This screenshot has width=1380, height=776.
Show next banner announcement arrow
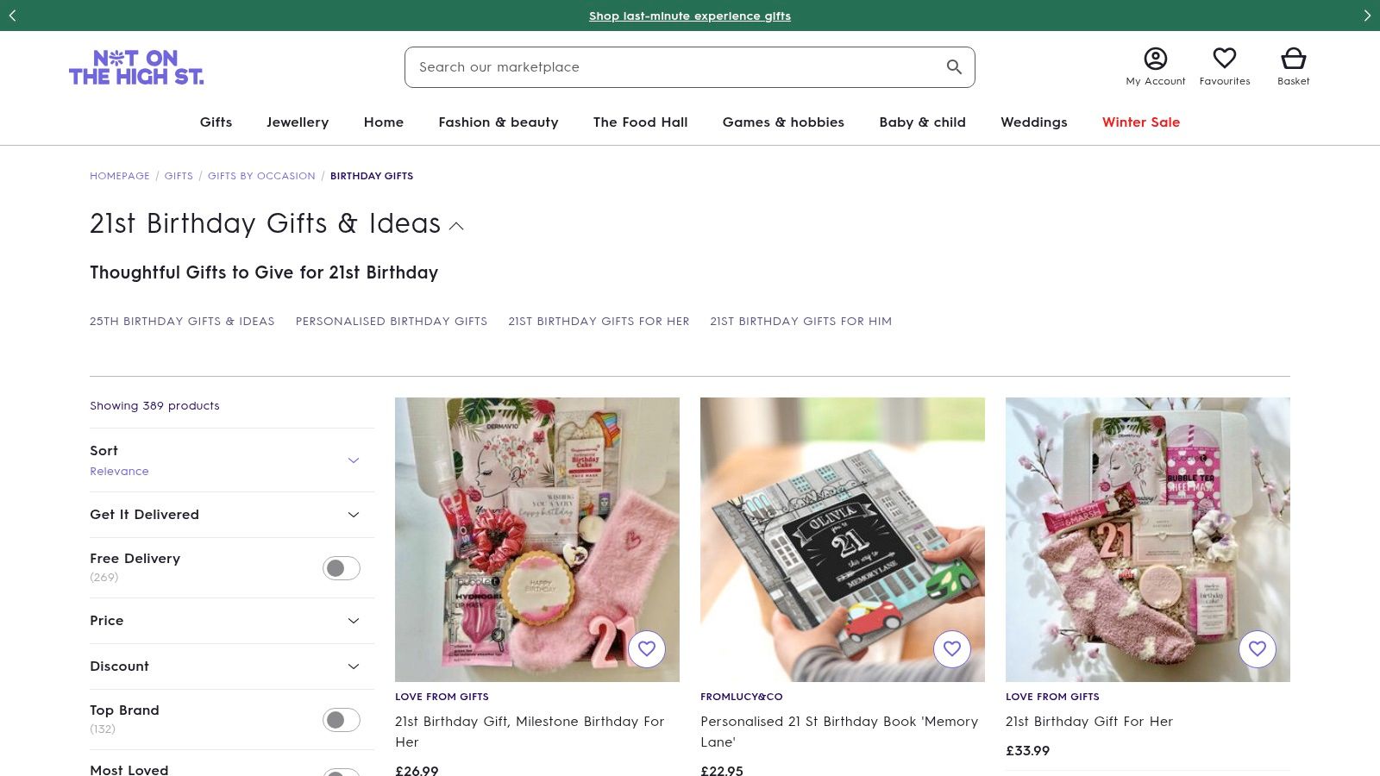1367,16
